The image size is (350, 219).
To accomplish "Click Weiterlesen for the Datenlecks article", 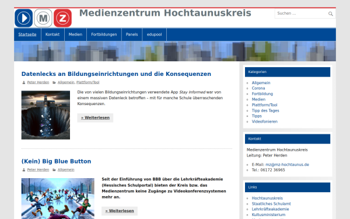I will (x=95, y=118).
